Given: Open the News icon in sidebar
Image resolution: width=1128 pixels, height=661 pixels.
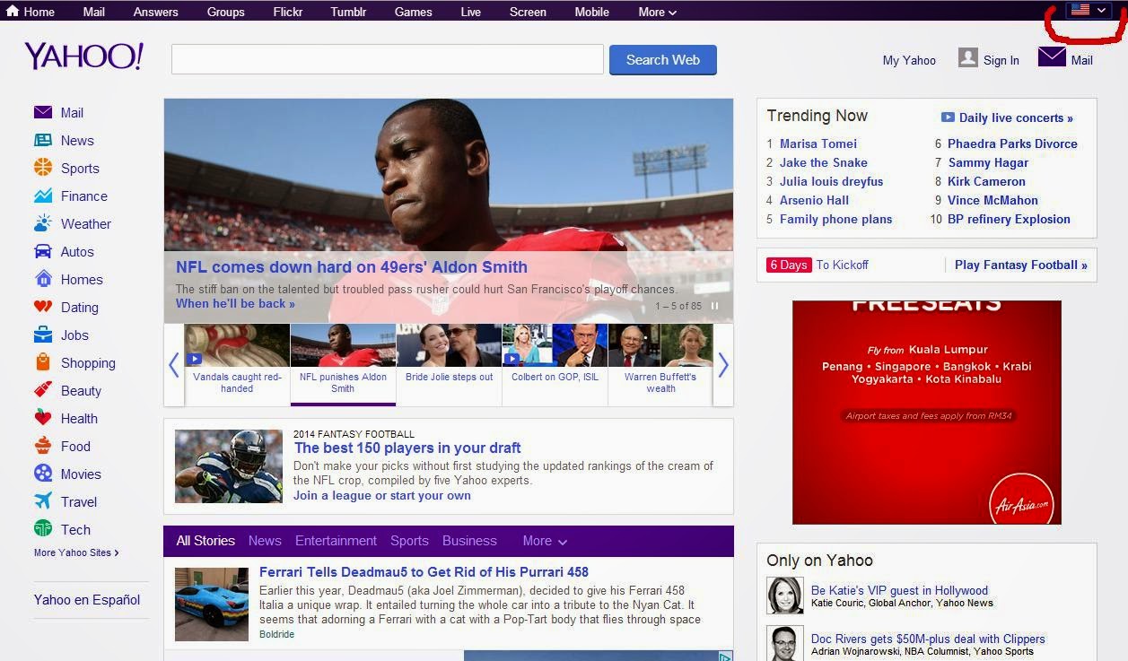Looking at the screenshot, I should click(x=43, y=140).
